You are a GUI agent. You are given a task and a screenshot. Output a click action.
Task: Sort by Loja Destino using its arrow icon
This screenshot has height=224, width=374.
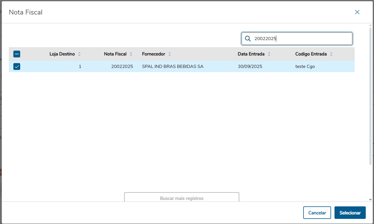79,54
